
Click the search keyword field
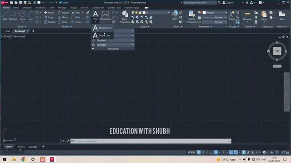pyautogui.click(x=200, y=3)
